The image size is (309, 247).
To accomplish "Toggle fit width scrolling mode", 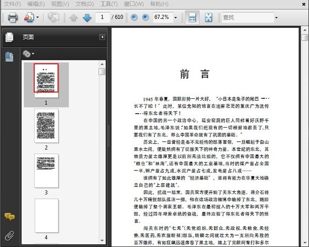I will (192, 17).
